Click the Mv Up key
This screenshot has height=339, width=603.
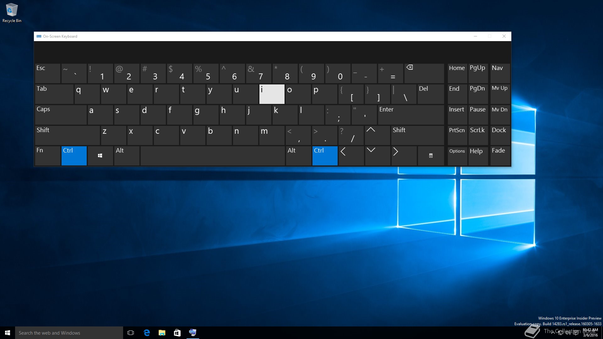[x=500, y=94]
